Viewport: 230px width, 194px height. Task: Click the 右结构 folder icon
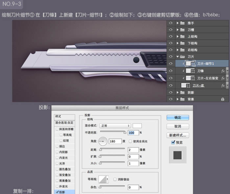click(182, 50)
